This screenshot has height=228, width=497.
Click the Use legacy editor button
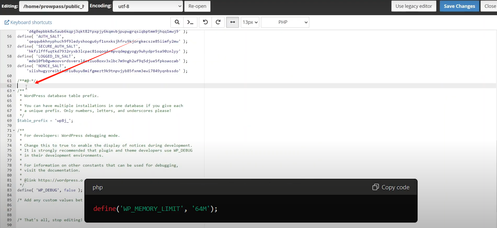pyautogui.click(x=414, y=6)
